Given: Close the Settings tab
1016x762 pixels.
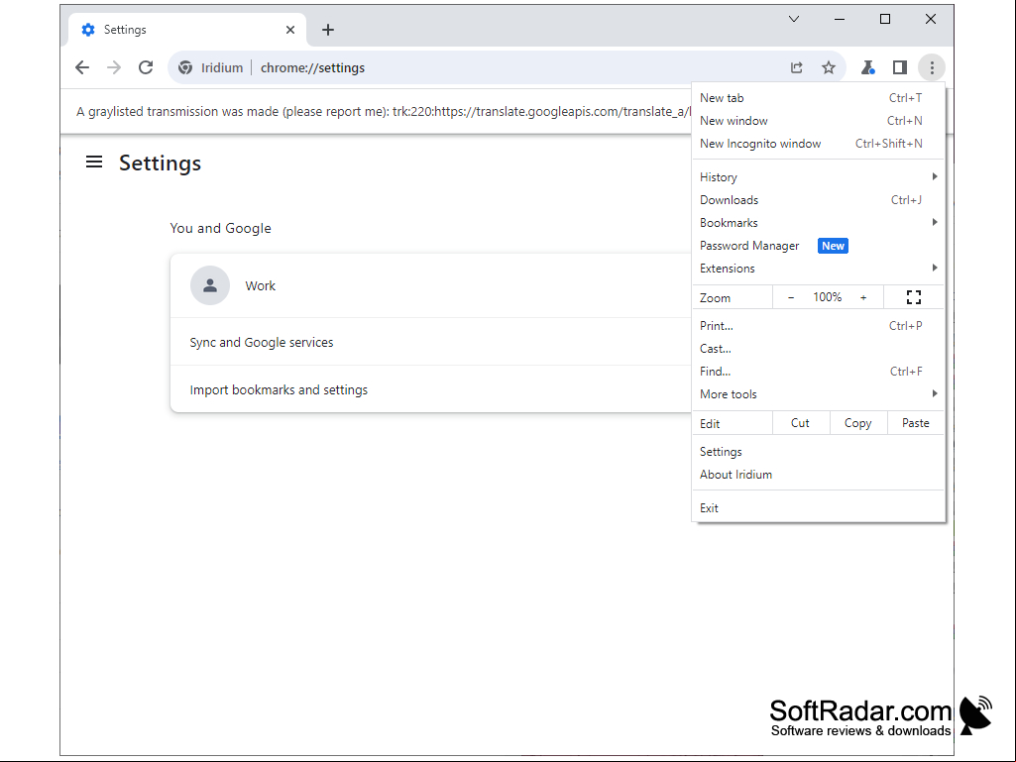Looking at the screenshot, I should [290, 30].
